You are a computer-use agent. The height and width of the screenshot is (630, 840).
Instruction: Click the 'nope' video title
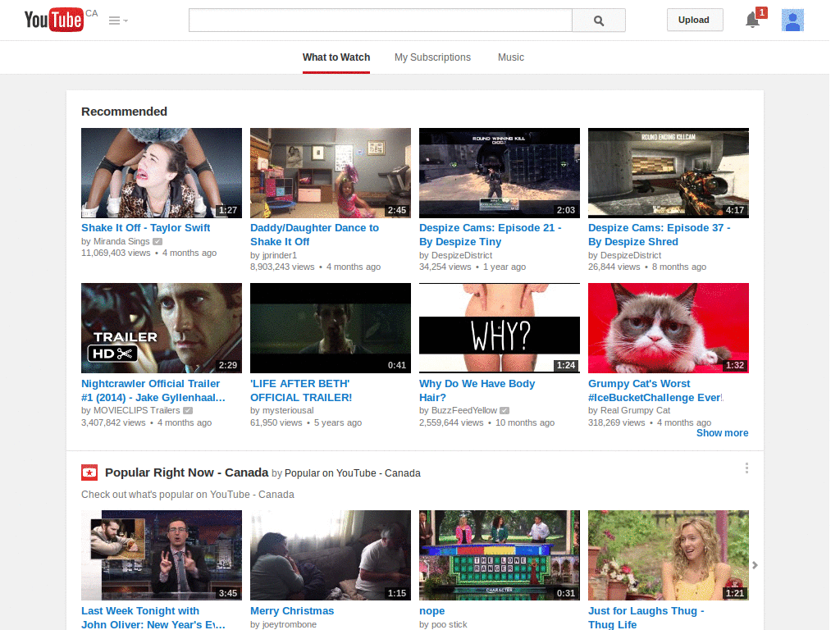(431, 610)
